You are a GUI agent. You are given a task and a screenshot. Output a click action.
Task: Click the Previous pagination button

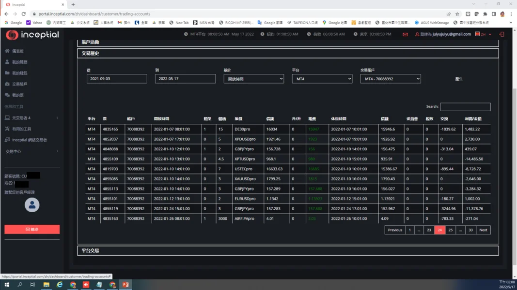coord(394,230)
